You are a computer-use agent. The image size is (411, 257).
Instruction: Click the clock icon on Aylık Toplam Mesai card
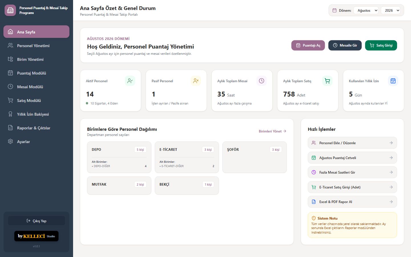pos(261,81)
